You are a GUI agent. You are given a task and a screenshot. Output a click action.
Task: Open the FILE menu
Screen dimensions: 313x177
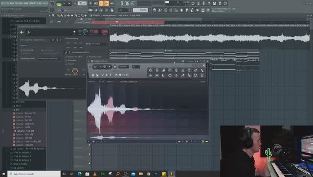(3, 3)
